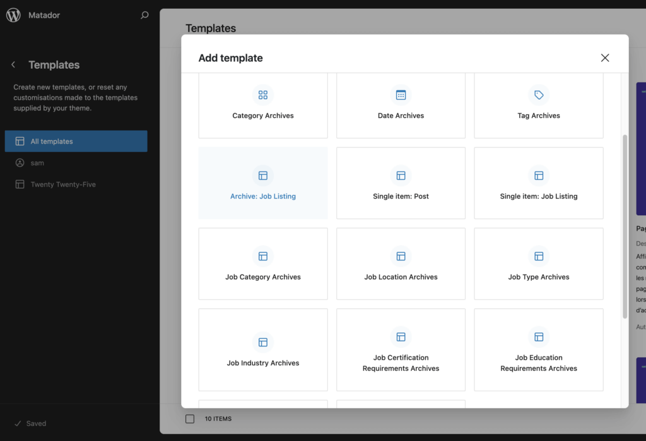Image resolution: width=646 pixels, height=441 pixels.
Task: Choose the Job Industry Archives template
Action: (263, 350)
